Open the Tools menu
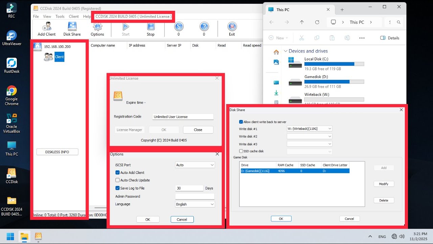This screenshot has height=244, width=433. tap(60, 16)
